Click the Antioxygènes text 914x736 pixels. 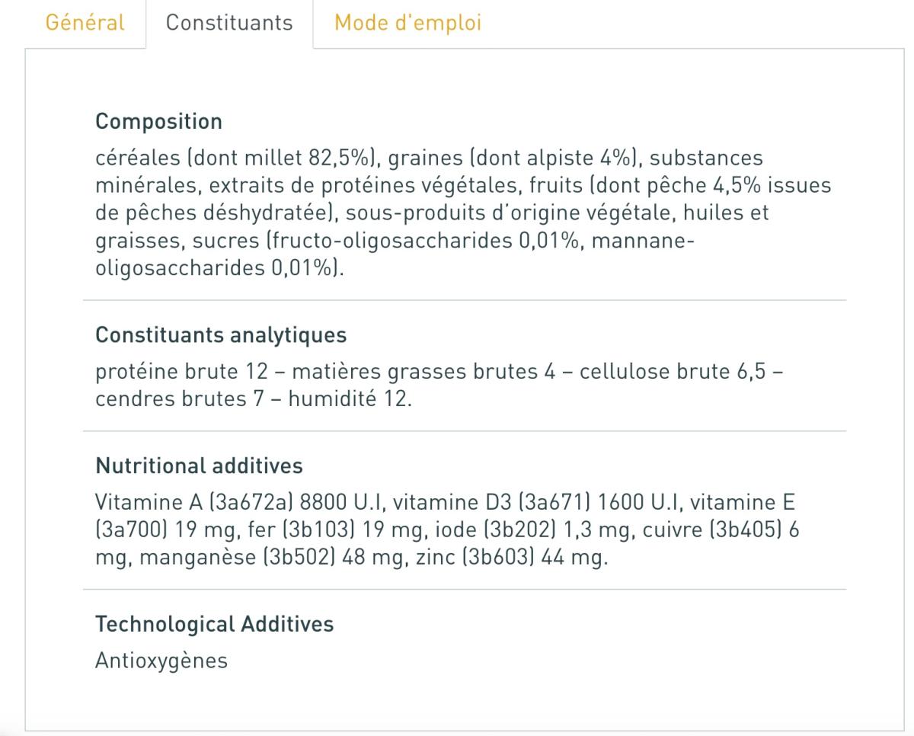161,661
